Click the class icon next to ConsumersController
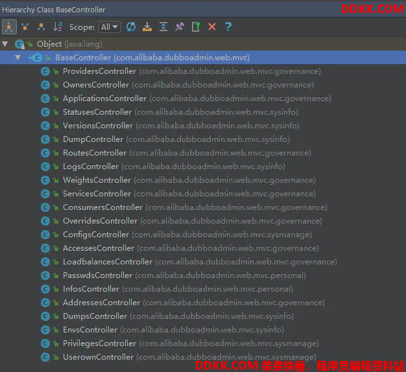Screen dimensions: 406x372 [x=45, y=207]
